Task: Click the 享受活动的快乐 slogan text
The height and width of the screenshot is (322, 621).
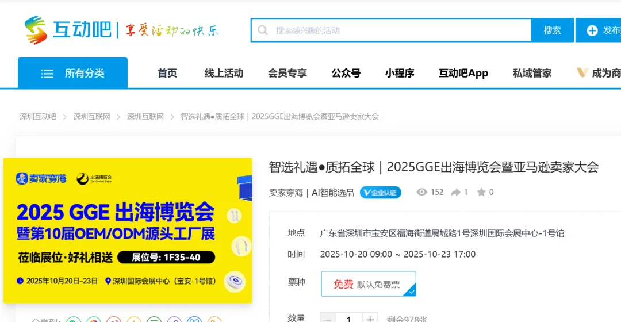Action: click(172, 30)
